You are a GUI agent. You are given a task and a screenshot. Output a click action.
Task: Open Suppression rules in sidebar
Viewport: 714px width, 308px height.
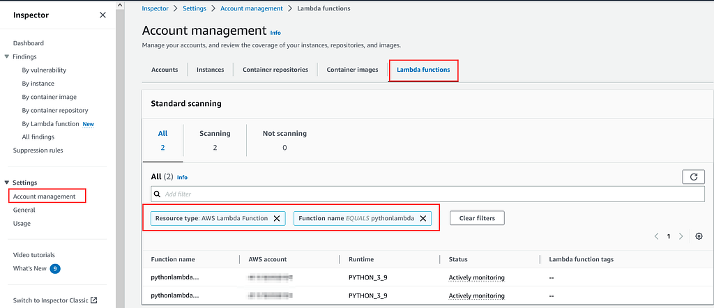tap(38, 150)
